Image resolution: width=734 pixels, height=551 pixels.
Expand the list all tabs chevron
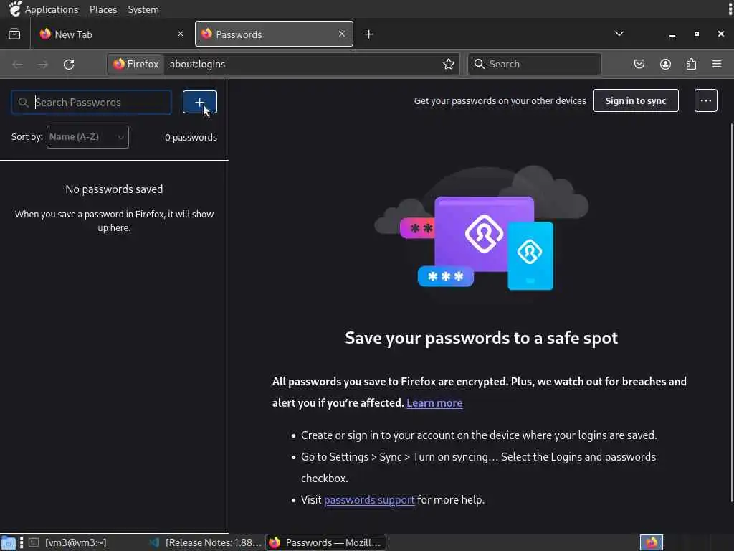coord(619,34)
